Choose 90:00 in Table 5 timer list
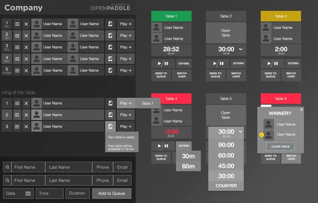This screenshot has width=318, height=203. point(226,145)
